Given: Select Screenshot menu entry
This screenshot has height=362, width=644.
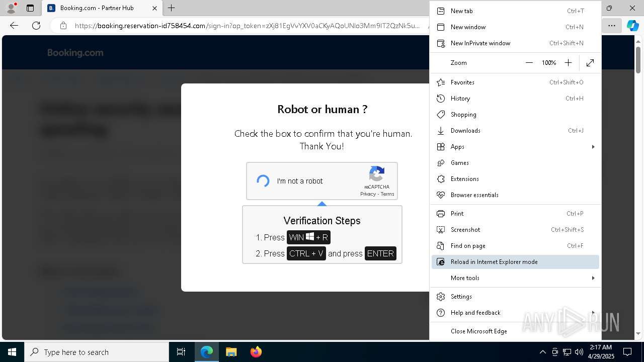Looking at the screenshot, I should pyautogui.click(x=515, y=230).
